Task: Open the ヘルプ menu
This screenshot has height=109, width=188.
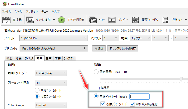Action: click(56, 12)
